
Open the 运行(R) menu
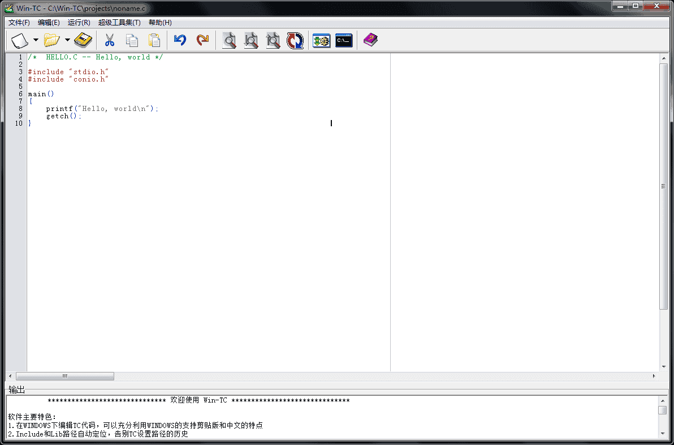pyautogui.click(x=79, y=23)
